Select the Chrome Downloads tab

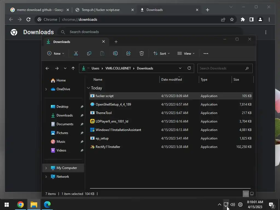pyautogui.click(x=169, y=10)
